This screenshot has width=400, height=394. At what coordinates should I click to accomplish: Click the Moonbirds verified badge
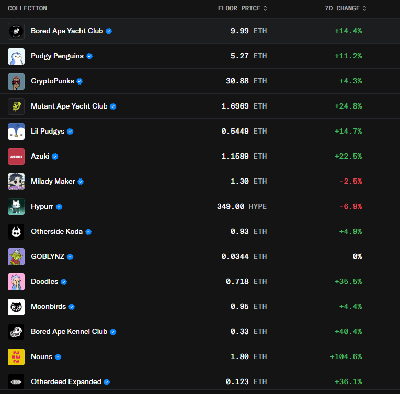[72, 307]
